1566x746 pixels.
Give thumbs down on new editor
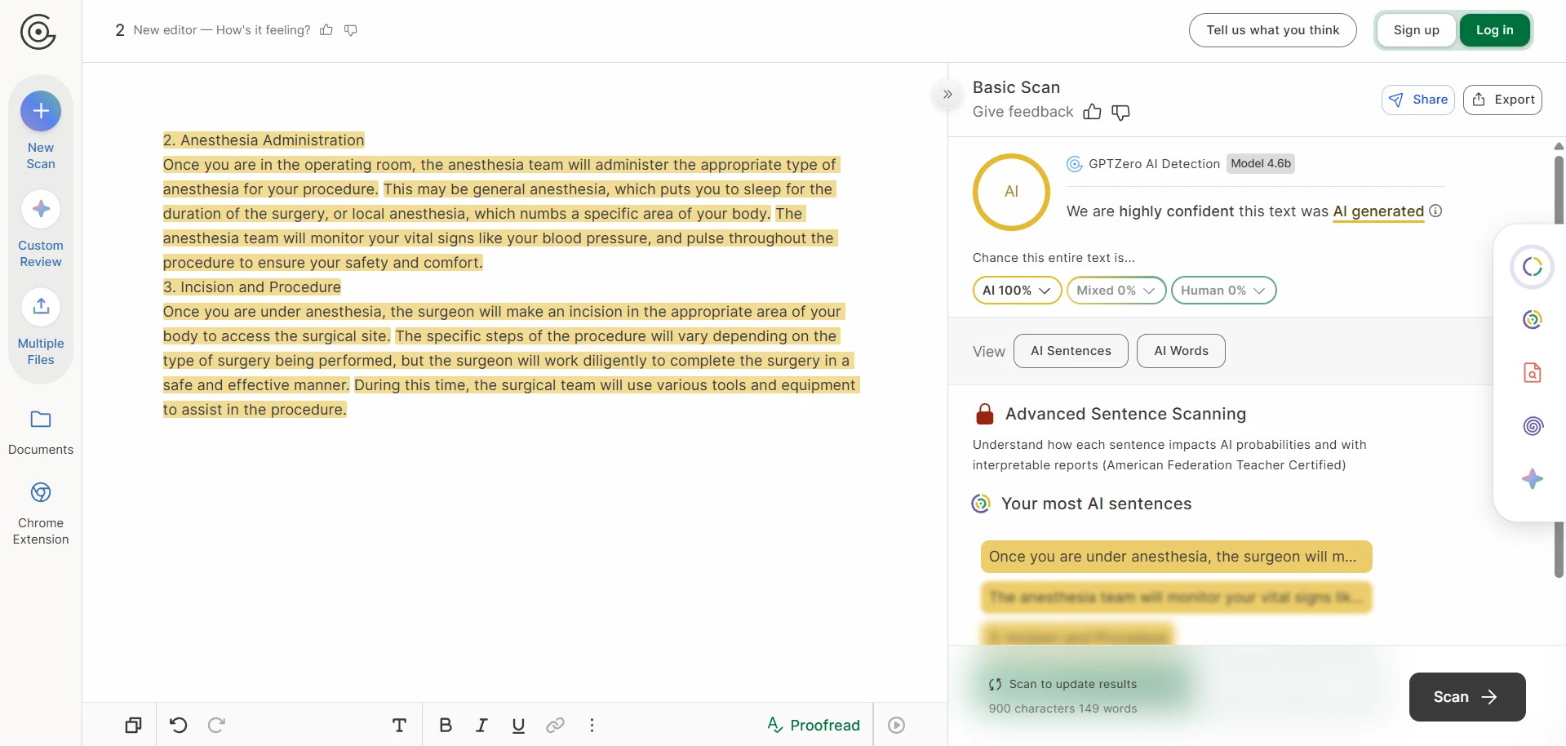pyautogui.click(x=351, y=30)
